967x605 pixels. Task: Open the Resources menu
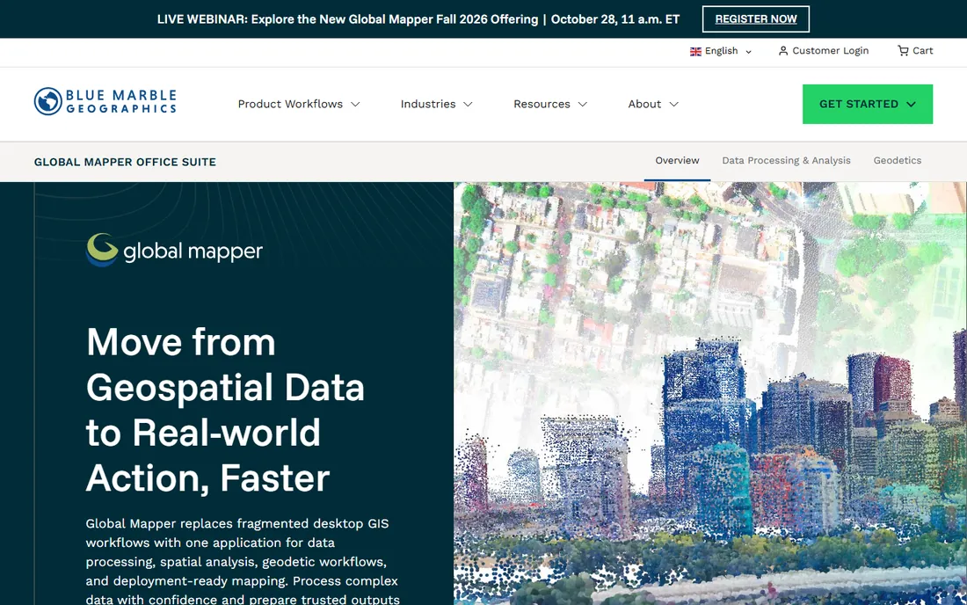(x=550, y=105)
